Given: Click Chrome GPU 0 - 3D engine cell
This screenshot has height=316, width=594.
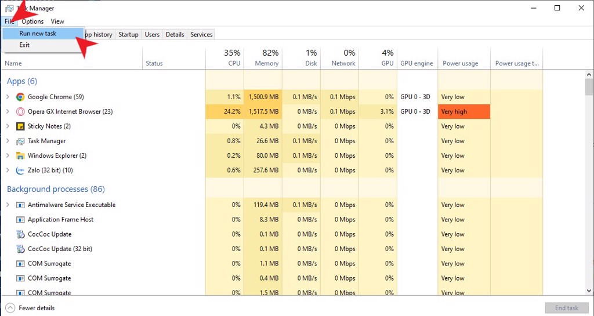Looking at the screenshot, I should pyautogui.click(x=417, y=97).
